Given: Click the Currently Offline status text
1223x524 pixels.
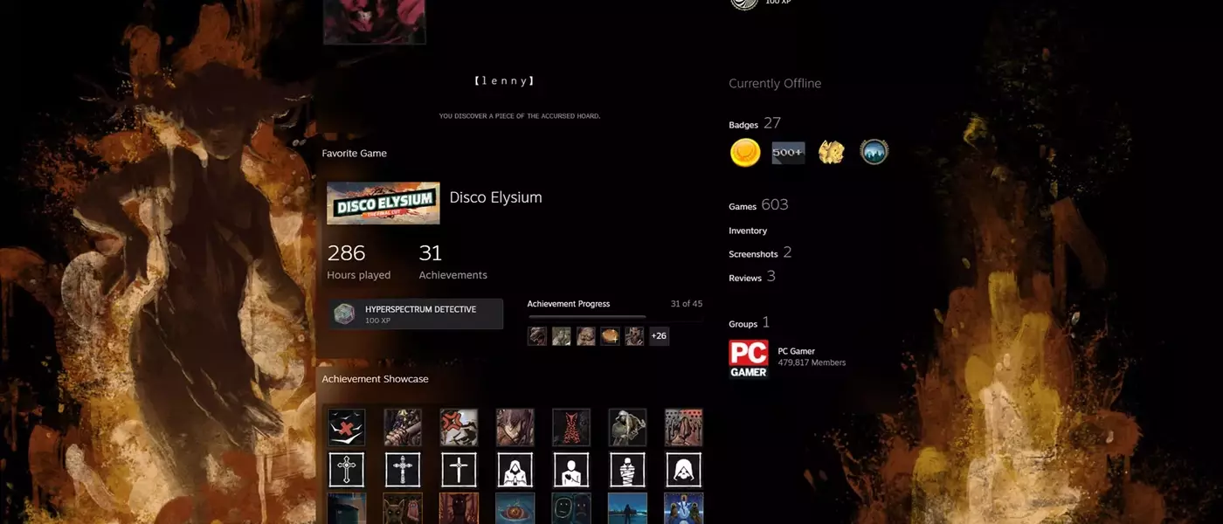Looking at the screenshot, I should click(775, 84).
